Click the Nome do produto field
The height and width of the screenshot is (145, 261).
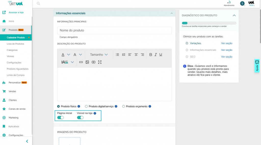coord(114,30)
